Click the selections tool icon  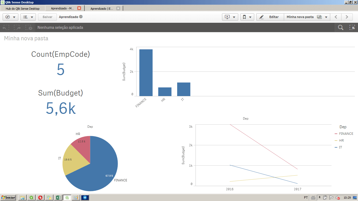[x=352, y=27]
